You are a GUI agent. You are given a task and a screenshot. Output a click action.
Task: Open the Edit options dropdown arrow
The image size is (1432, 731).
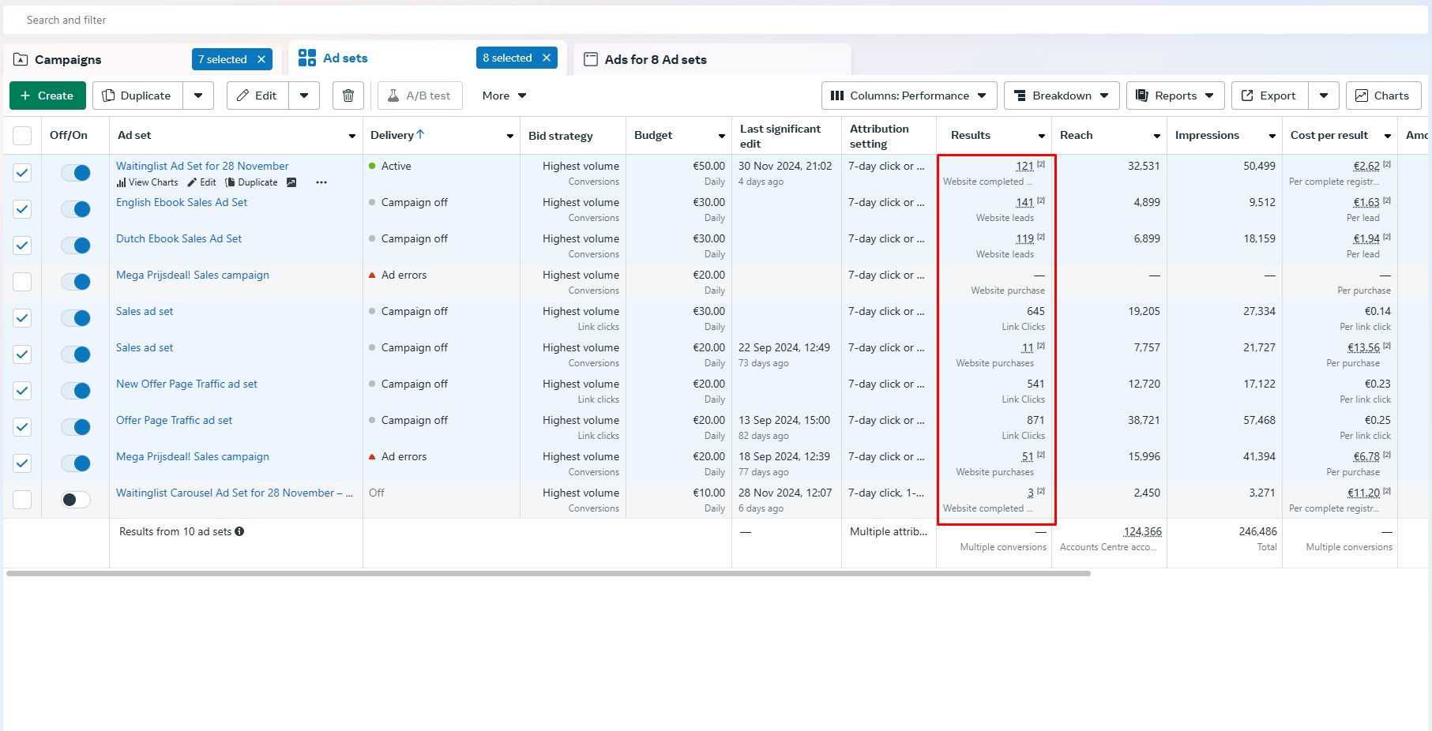coord(304,96)
